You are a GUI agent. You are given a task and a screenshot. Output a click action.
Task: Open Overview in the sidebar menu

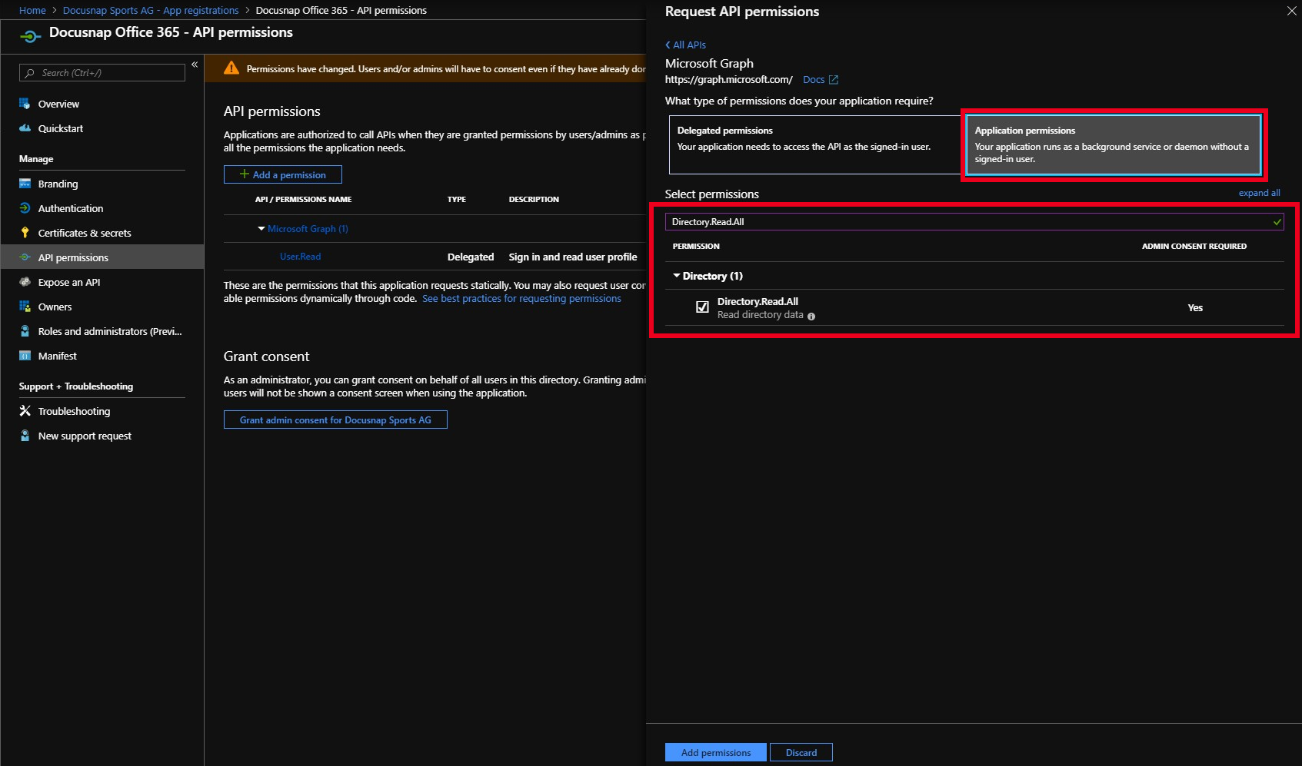[x=58, y=104]
